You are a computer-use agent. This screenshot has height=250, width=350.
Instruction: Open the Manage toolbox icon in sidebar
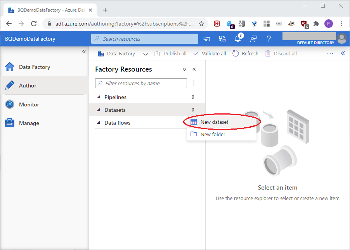point(10,123)
